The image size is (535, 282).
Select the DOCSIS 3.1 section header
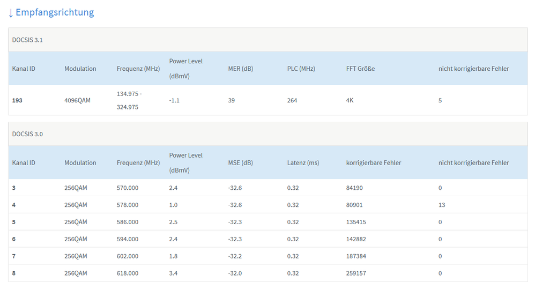click(x=28, y=40)
